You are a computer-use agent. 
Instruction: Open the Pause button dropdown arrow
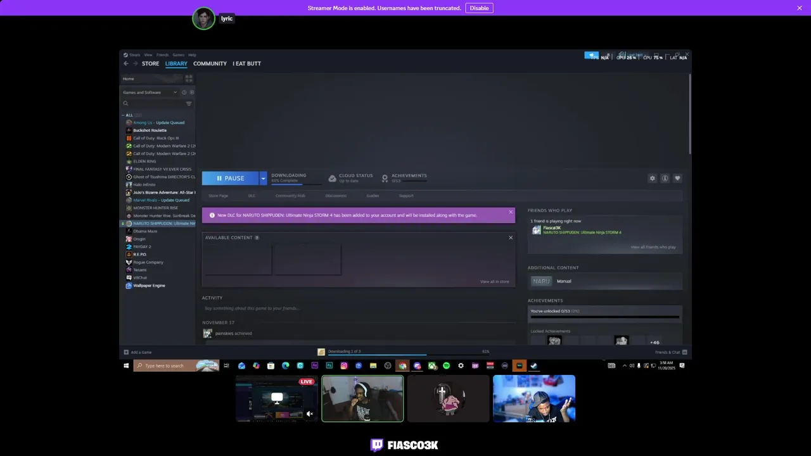pos(263,178)
